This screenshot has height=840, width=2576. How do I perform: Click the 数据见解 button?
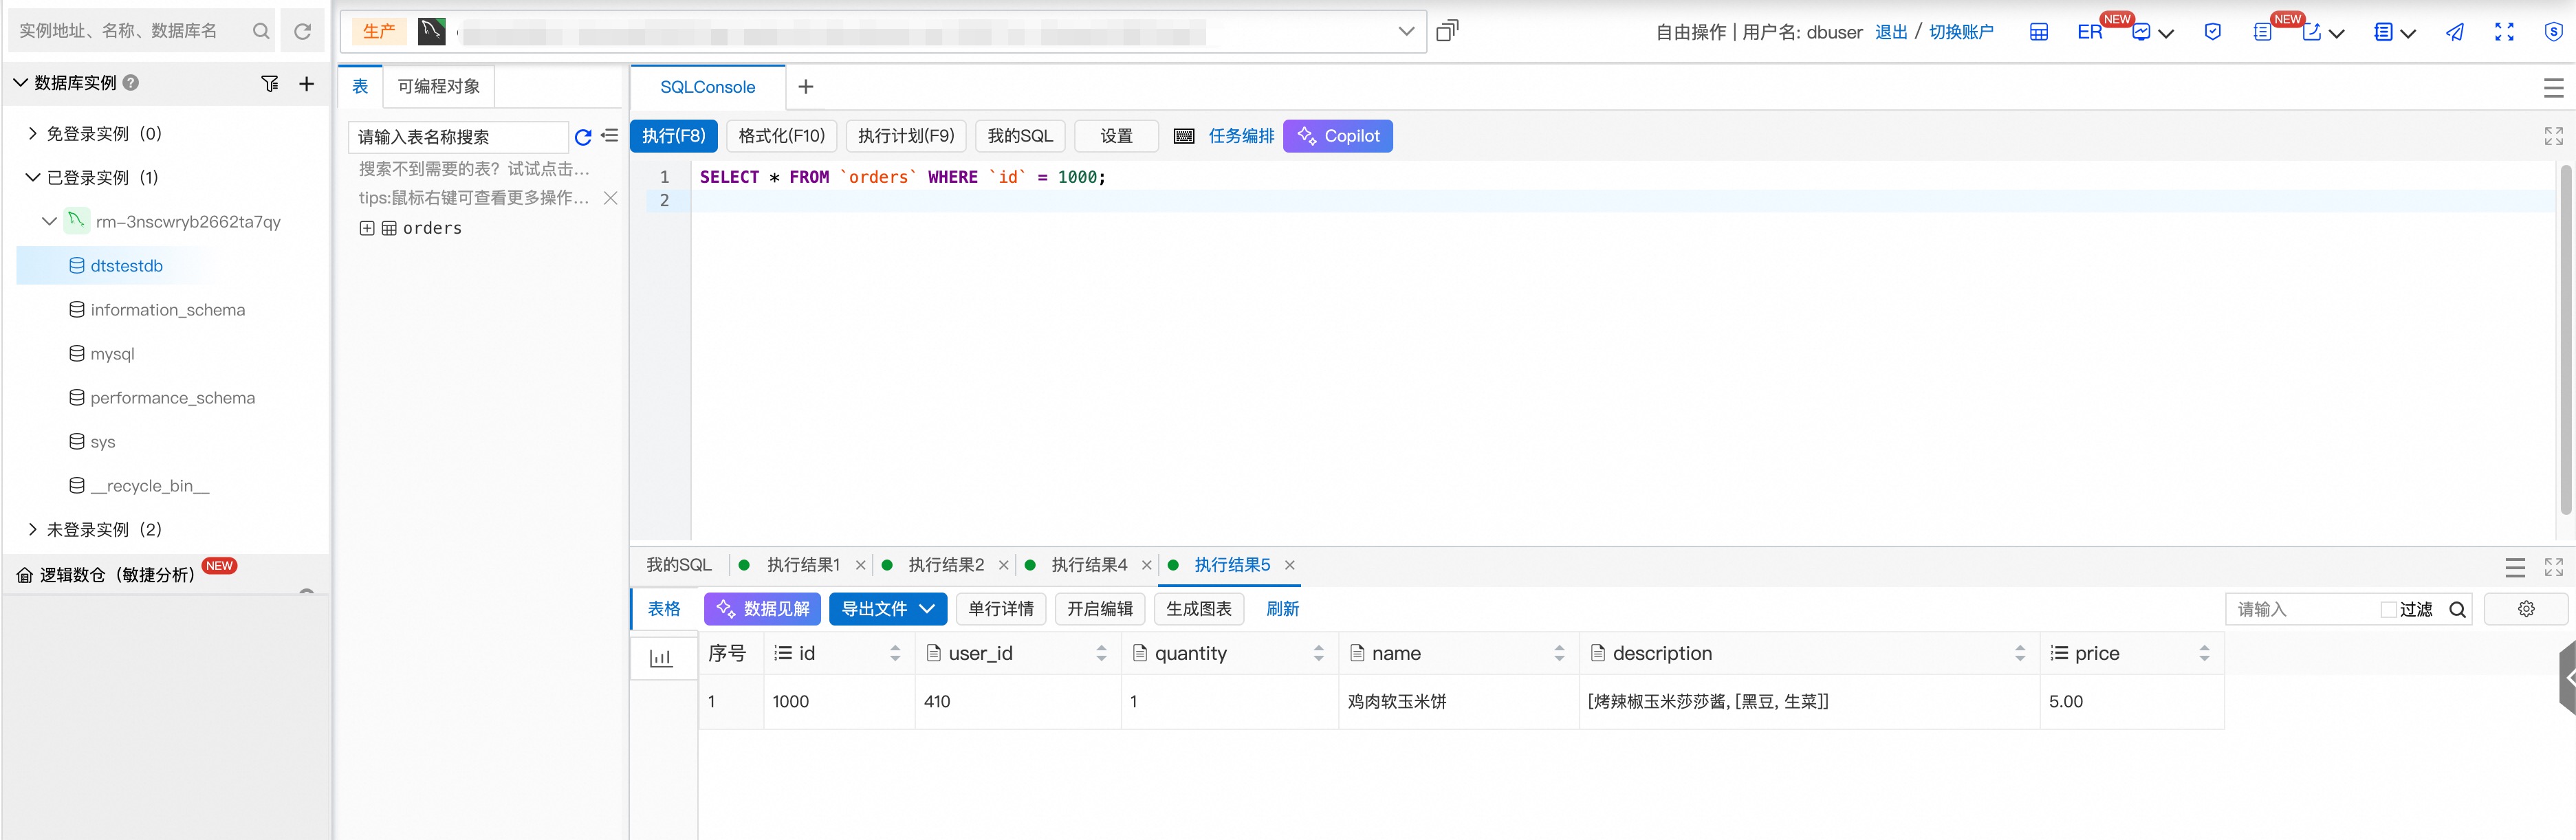(x=762, y=609)
